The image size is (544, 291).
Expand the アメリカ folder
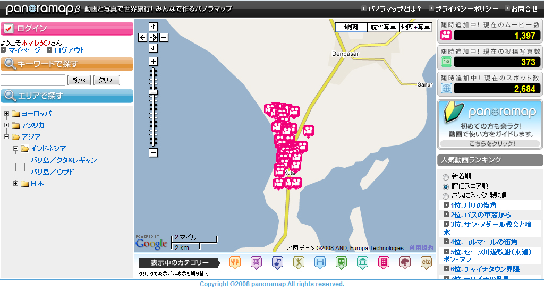click(6, 125)
